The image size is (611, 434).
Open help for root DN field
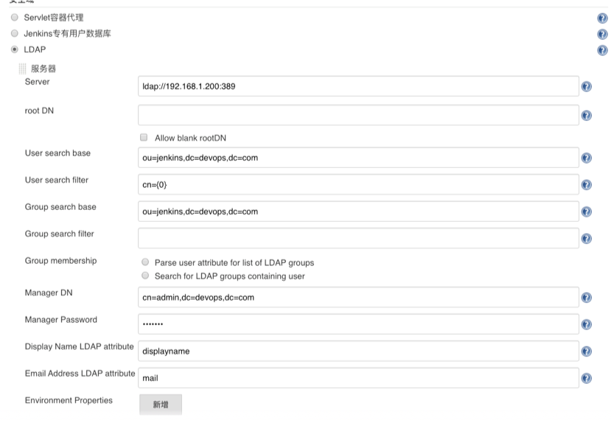coord(587,116)
